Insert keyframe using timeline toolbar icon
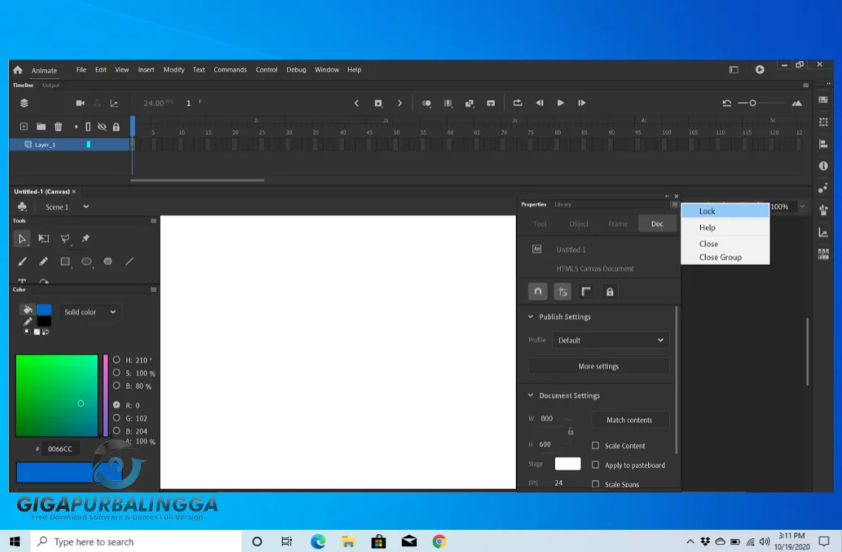842x552 pixels. (378, 103)
